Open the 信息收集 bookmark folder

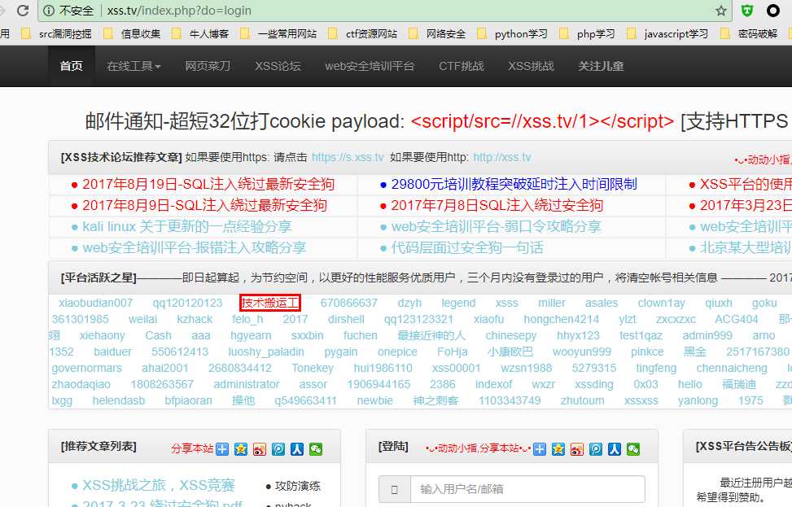point(132,34)
